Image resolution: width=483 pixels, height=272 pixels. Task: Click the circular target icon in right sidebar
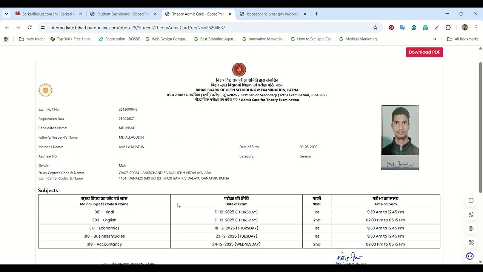click(x=471, y=229)
